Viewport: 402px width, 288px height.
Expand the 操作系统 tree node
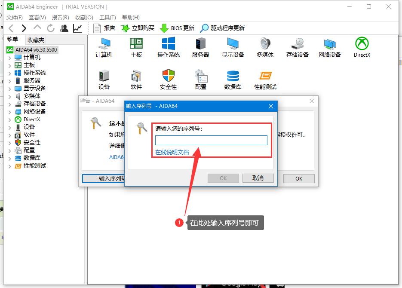pos(10,73)
